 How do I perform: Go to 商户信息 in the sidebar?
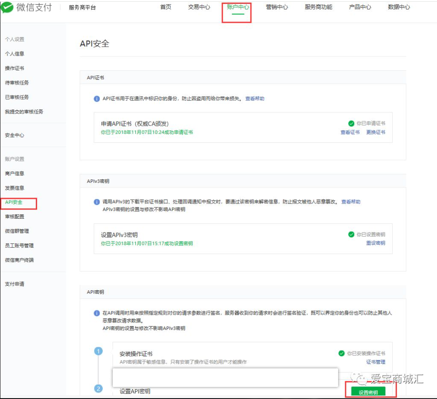click(x=15, y=173)
